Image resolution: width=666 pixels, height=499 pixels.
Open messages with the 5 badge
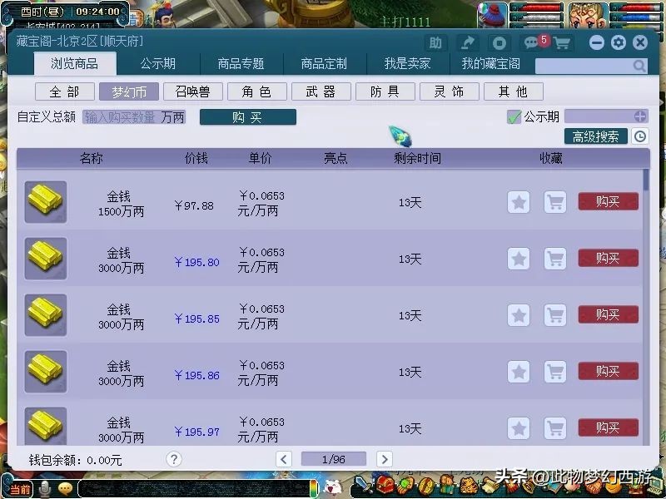coord(531,43)
